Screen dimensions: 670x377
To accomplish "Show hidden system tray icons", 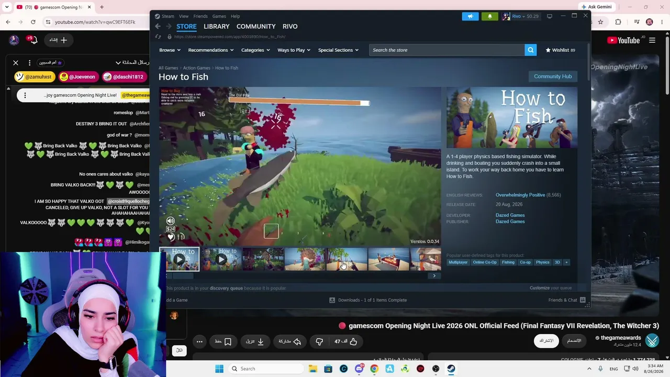I will tap(589, 369).
